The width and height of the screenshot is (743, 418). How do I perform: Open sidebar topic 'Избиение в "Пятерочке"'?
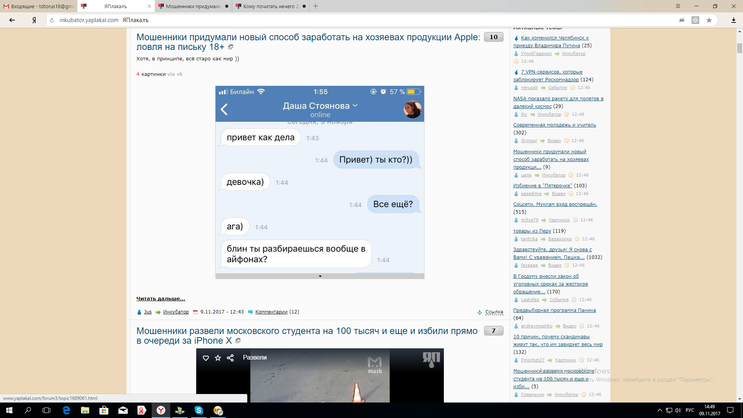[543, 186]
